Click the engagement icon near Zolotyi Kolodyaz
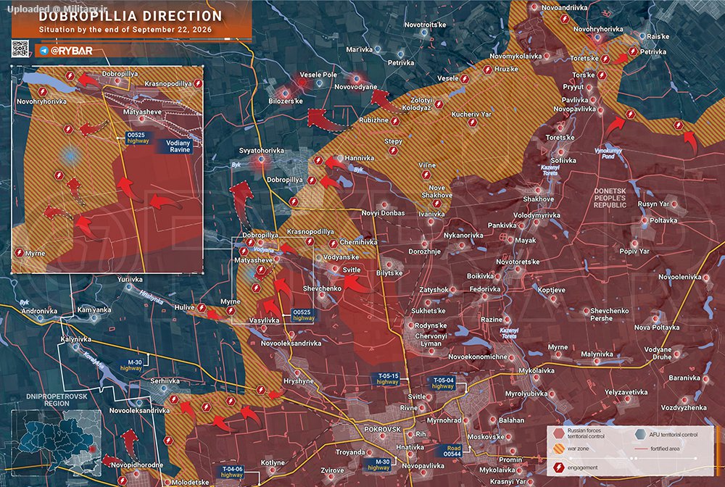This screenshot has width=725, height=487. click(439, 105)
